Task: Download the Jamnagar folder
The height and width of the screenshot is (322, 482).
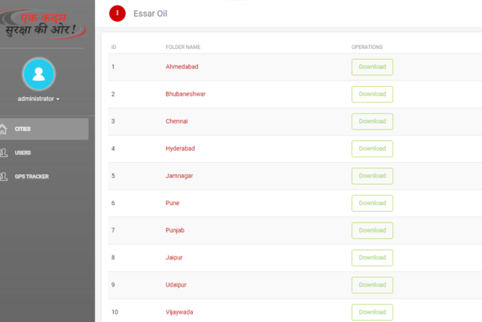Action: [x=372, y=176]
